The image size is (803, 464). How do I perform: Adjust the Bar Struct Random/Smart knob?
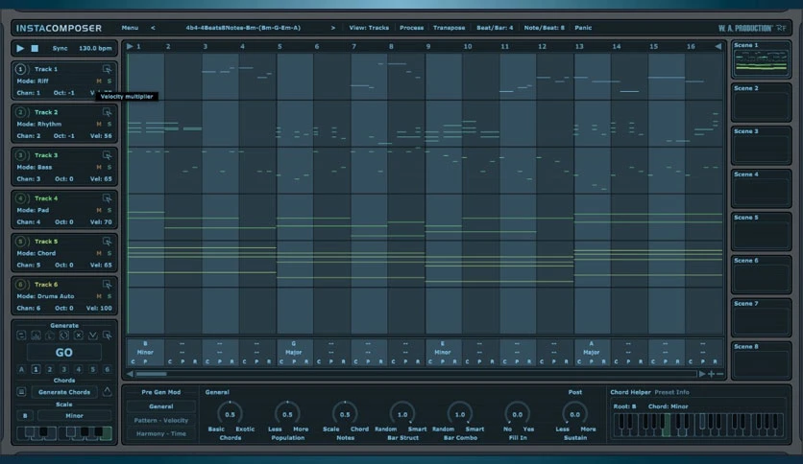pyautogui.click(x=402, y=414)
